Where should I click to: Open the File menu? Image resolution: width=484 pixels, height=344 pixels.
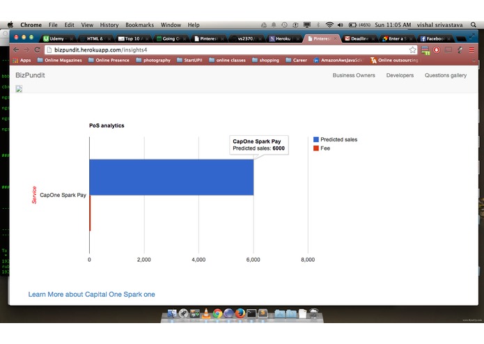click(53, 25)
